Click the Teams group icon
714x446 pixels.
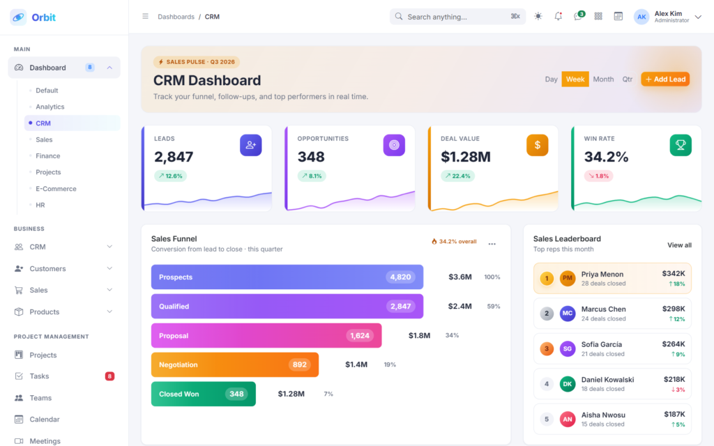19,398
